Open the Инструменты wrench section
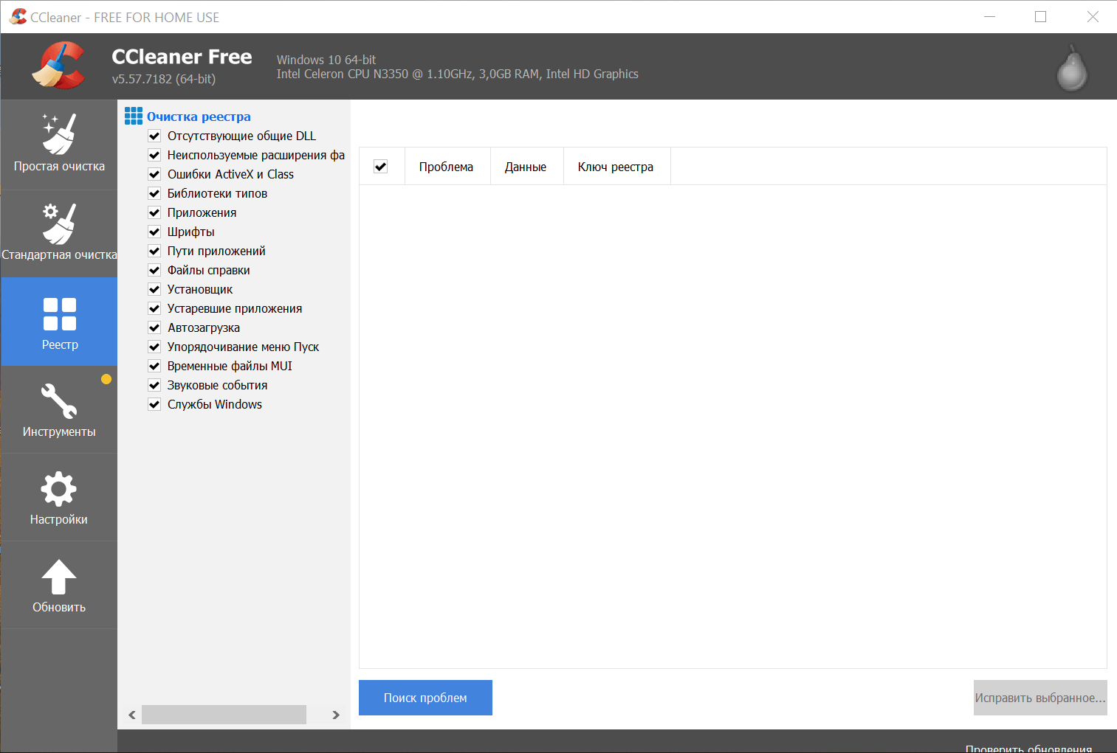This screenshot has height=753, width=1117. coord(59,409)
